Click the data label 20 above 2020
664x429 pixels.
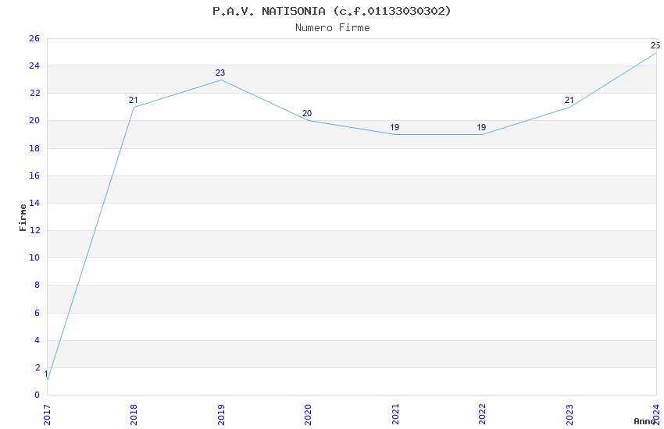click(307, 113)
